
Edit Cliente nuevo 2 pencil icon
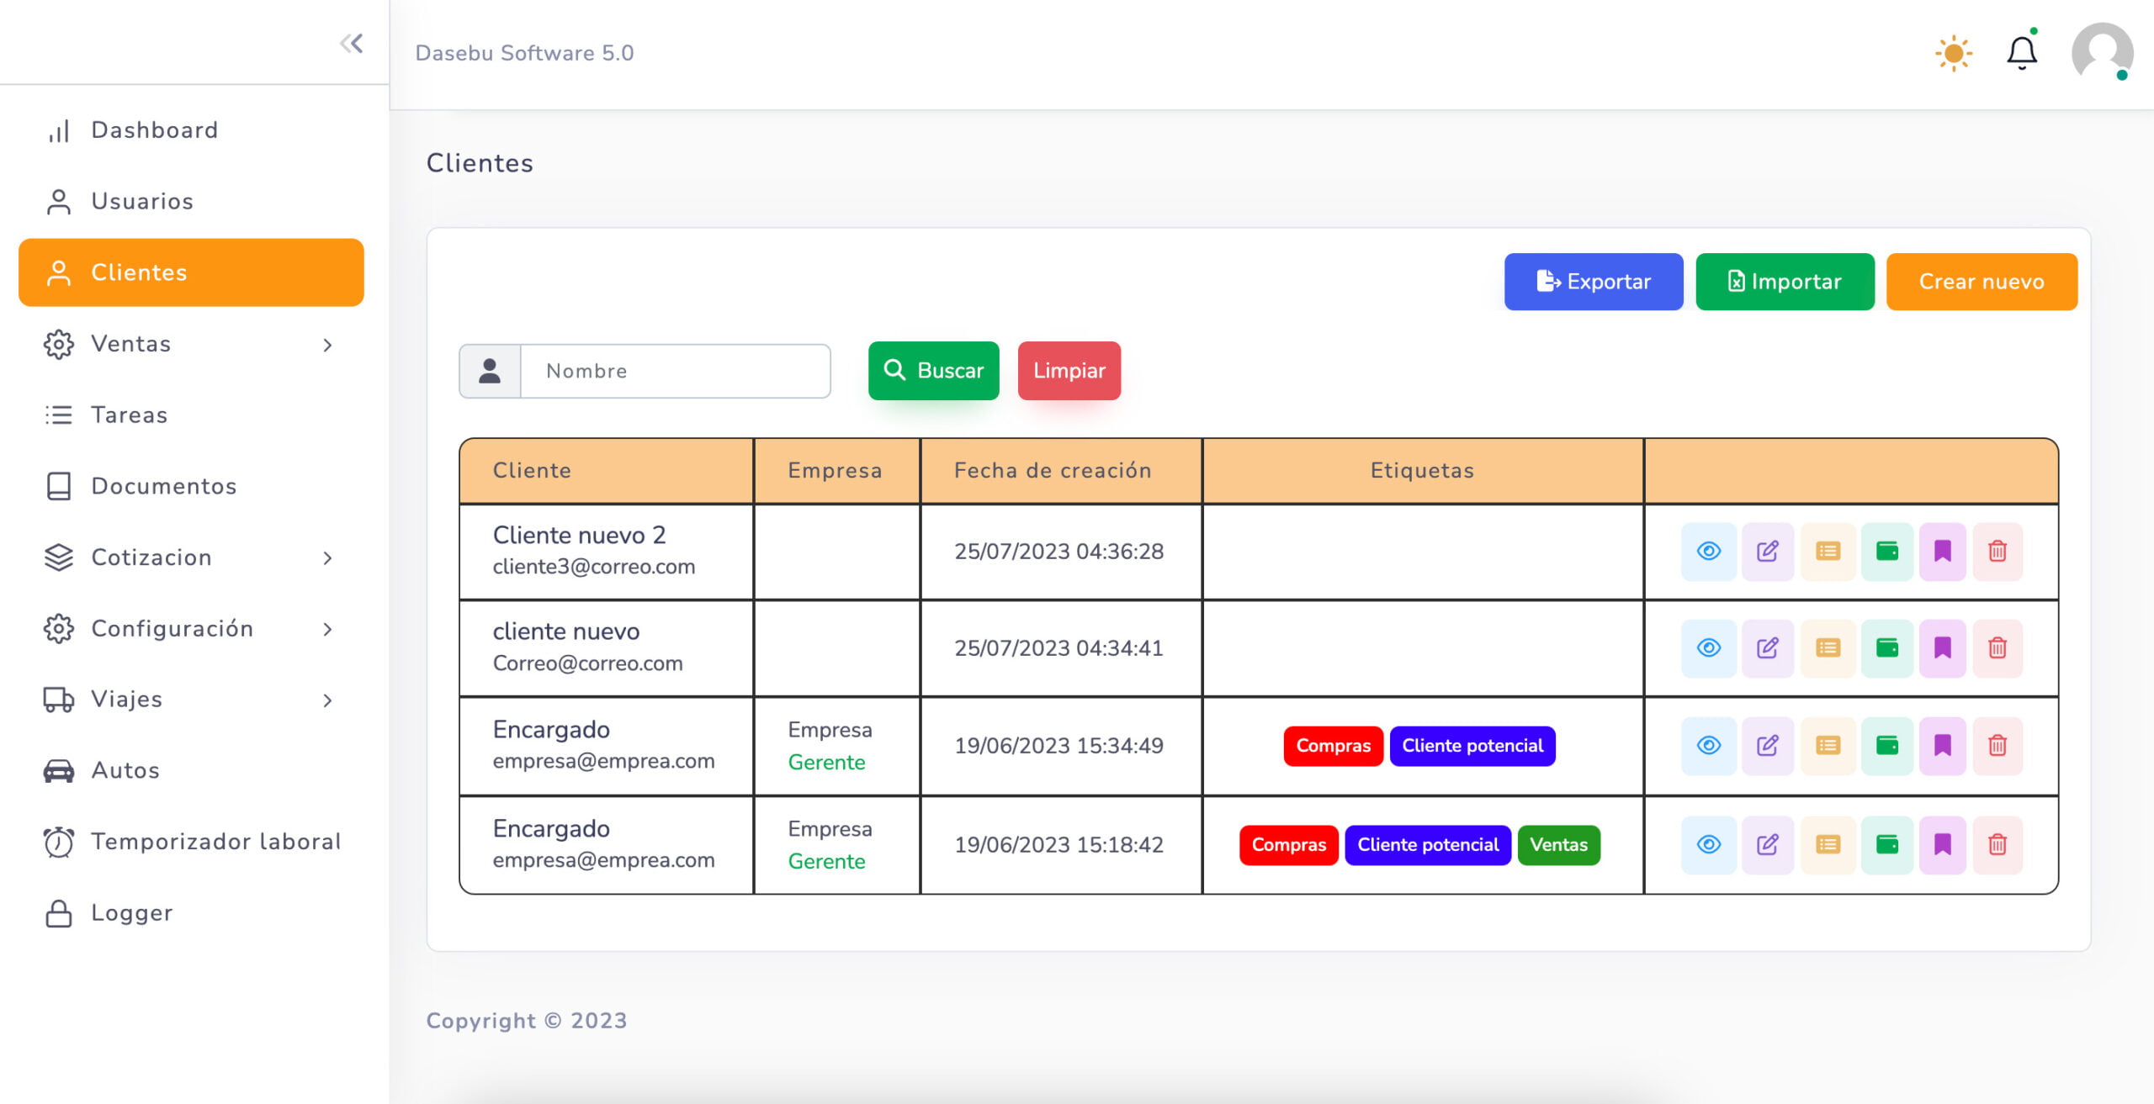[1768, 552]
